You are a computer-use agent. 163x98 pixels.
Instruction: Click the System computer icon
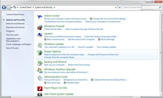(x=40, y=35)
